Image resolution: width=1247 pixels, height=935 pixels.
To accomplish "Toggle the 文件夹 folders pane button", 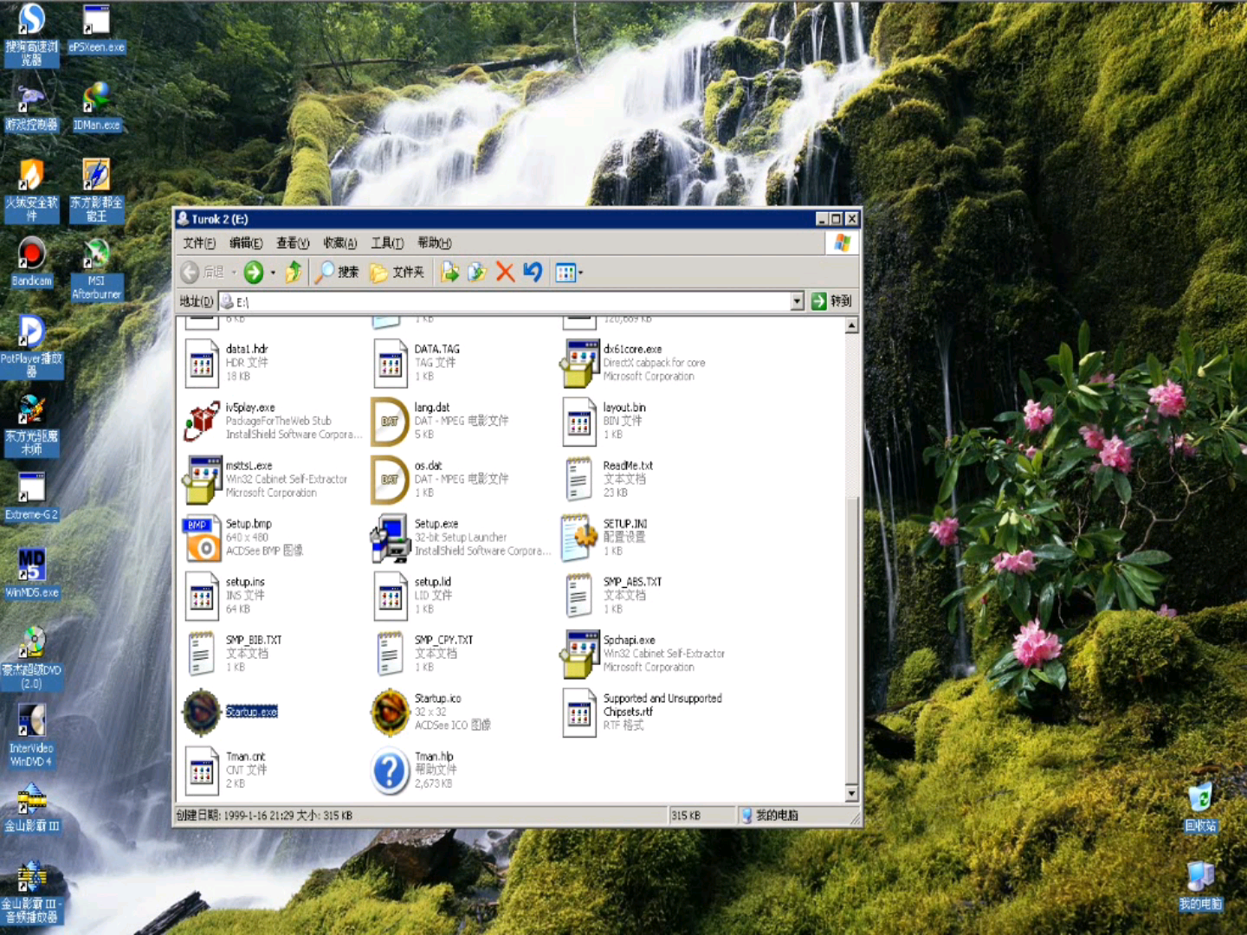I will point(397,273).
